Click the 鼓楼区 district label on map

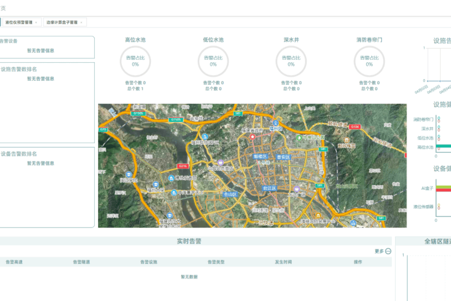tap(260, 157)
